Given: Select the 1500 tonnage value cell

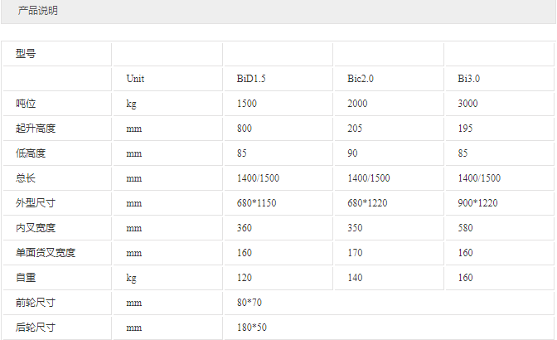Looking at the screenshot, I should coord(246,104).
